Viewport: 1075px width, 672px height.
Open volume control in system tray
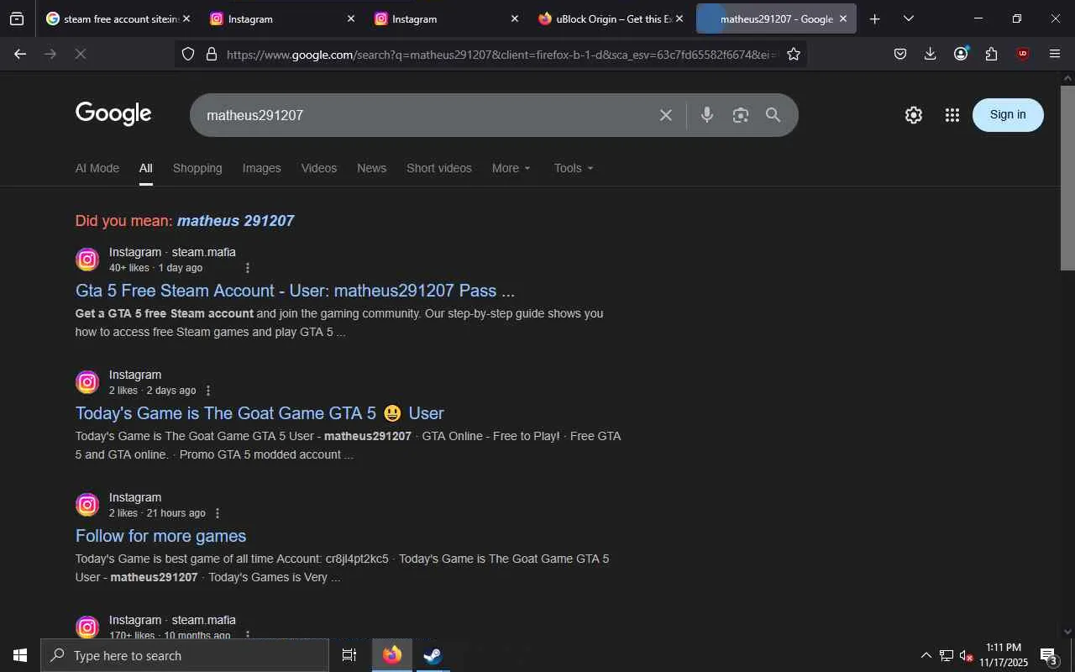(966, 655)
